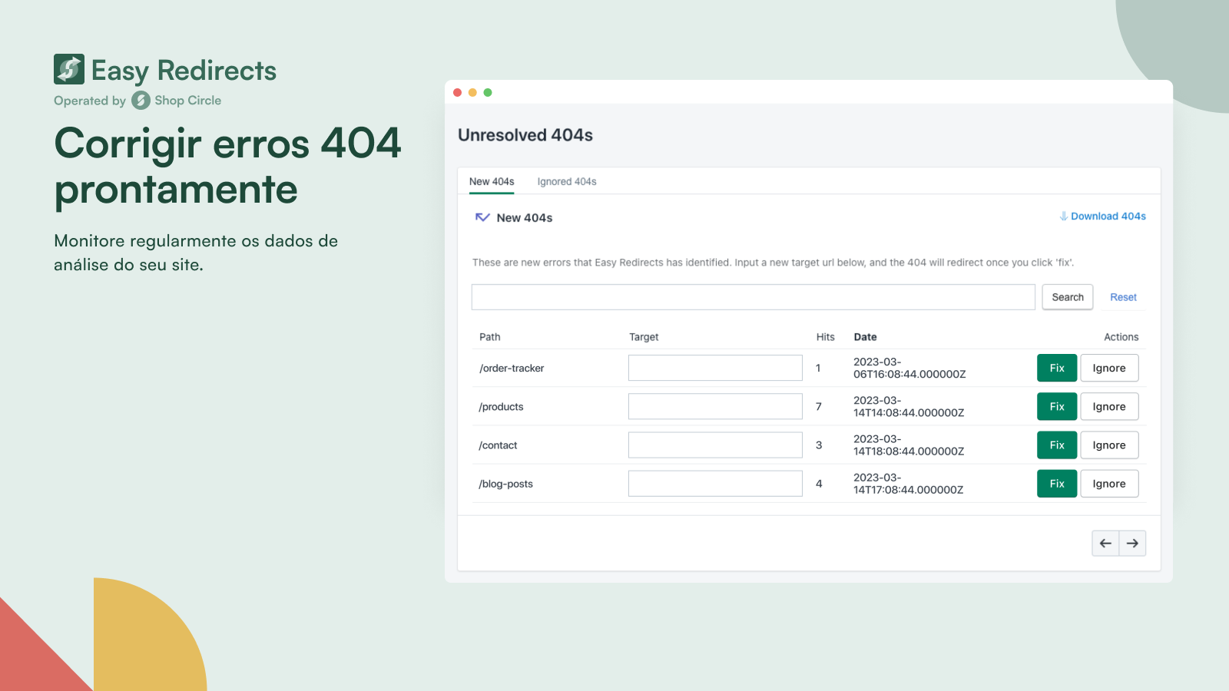Click the date 2023-03-14T18:08:44.000000Z
The image size is (1229, 691).
(x=909, y=445)
